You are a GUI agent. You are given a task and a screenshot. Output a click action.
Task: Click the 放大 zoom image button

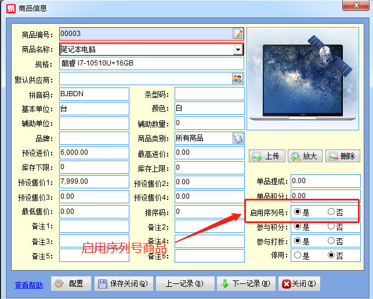(304, 156)
